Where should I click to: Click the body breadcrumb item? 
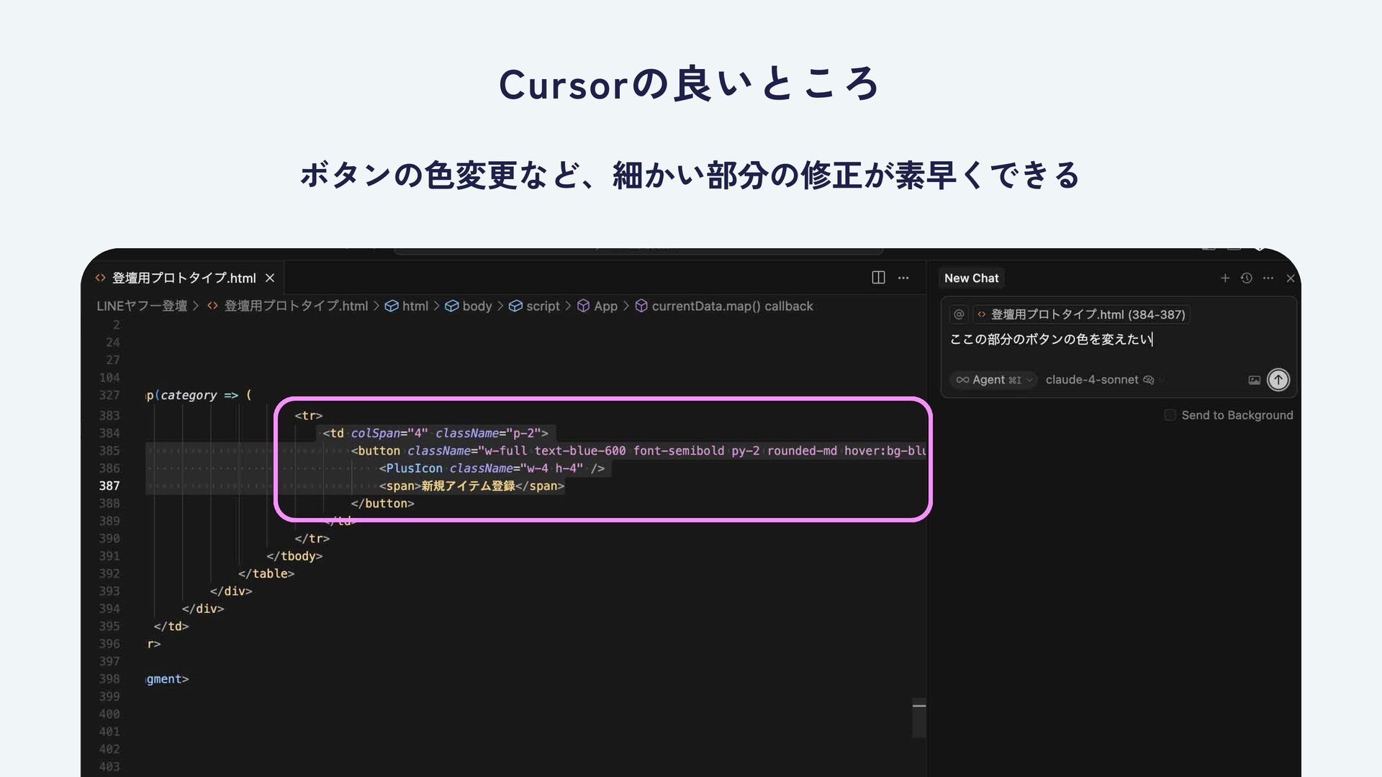[x=476, y=306]
